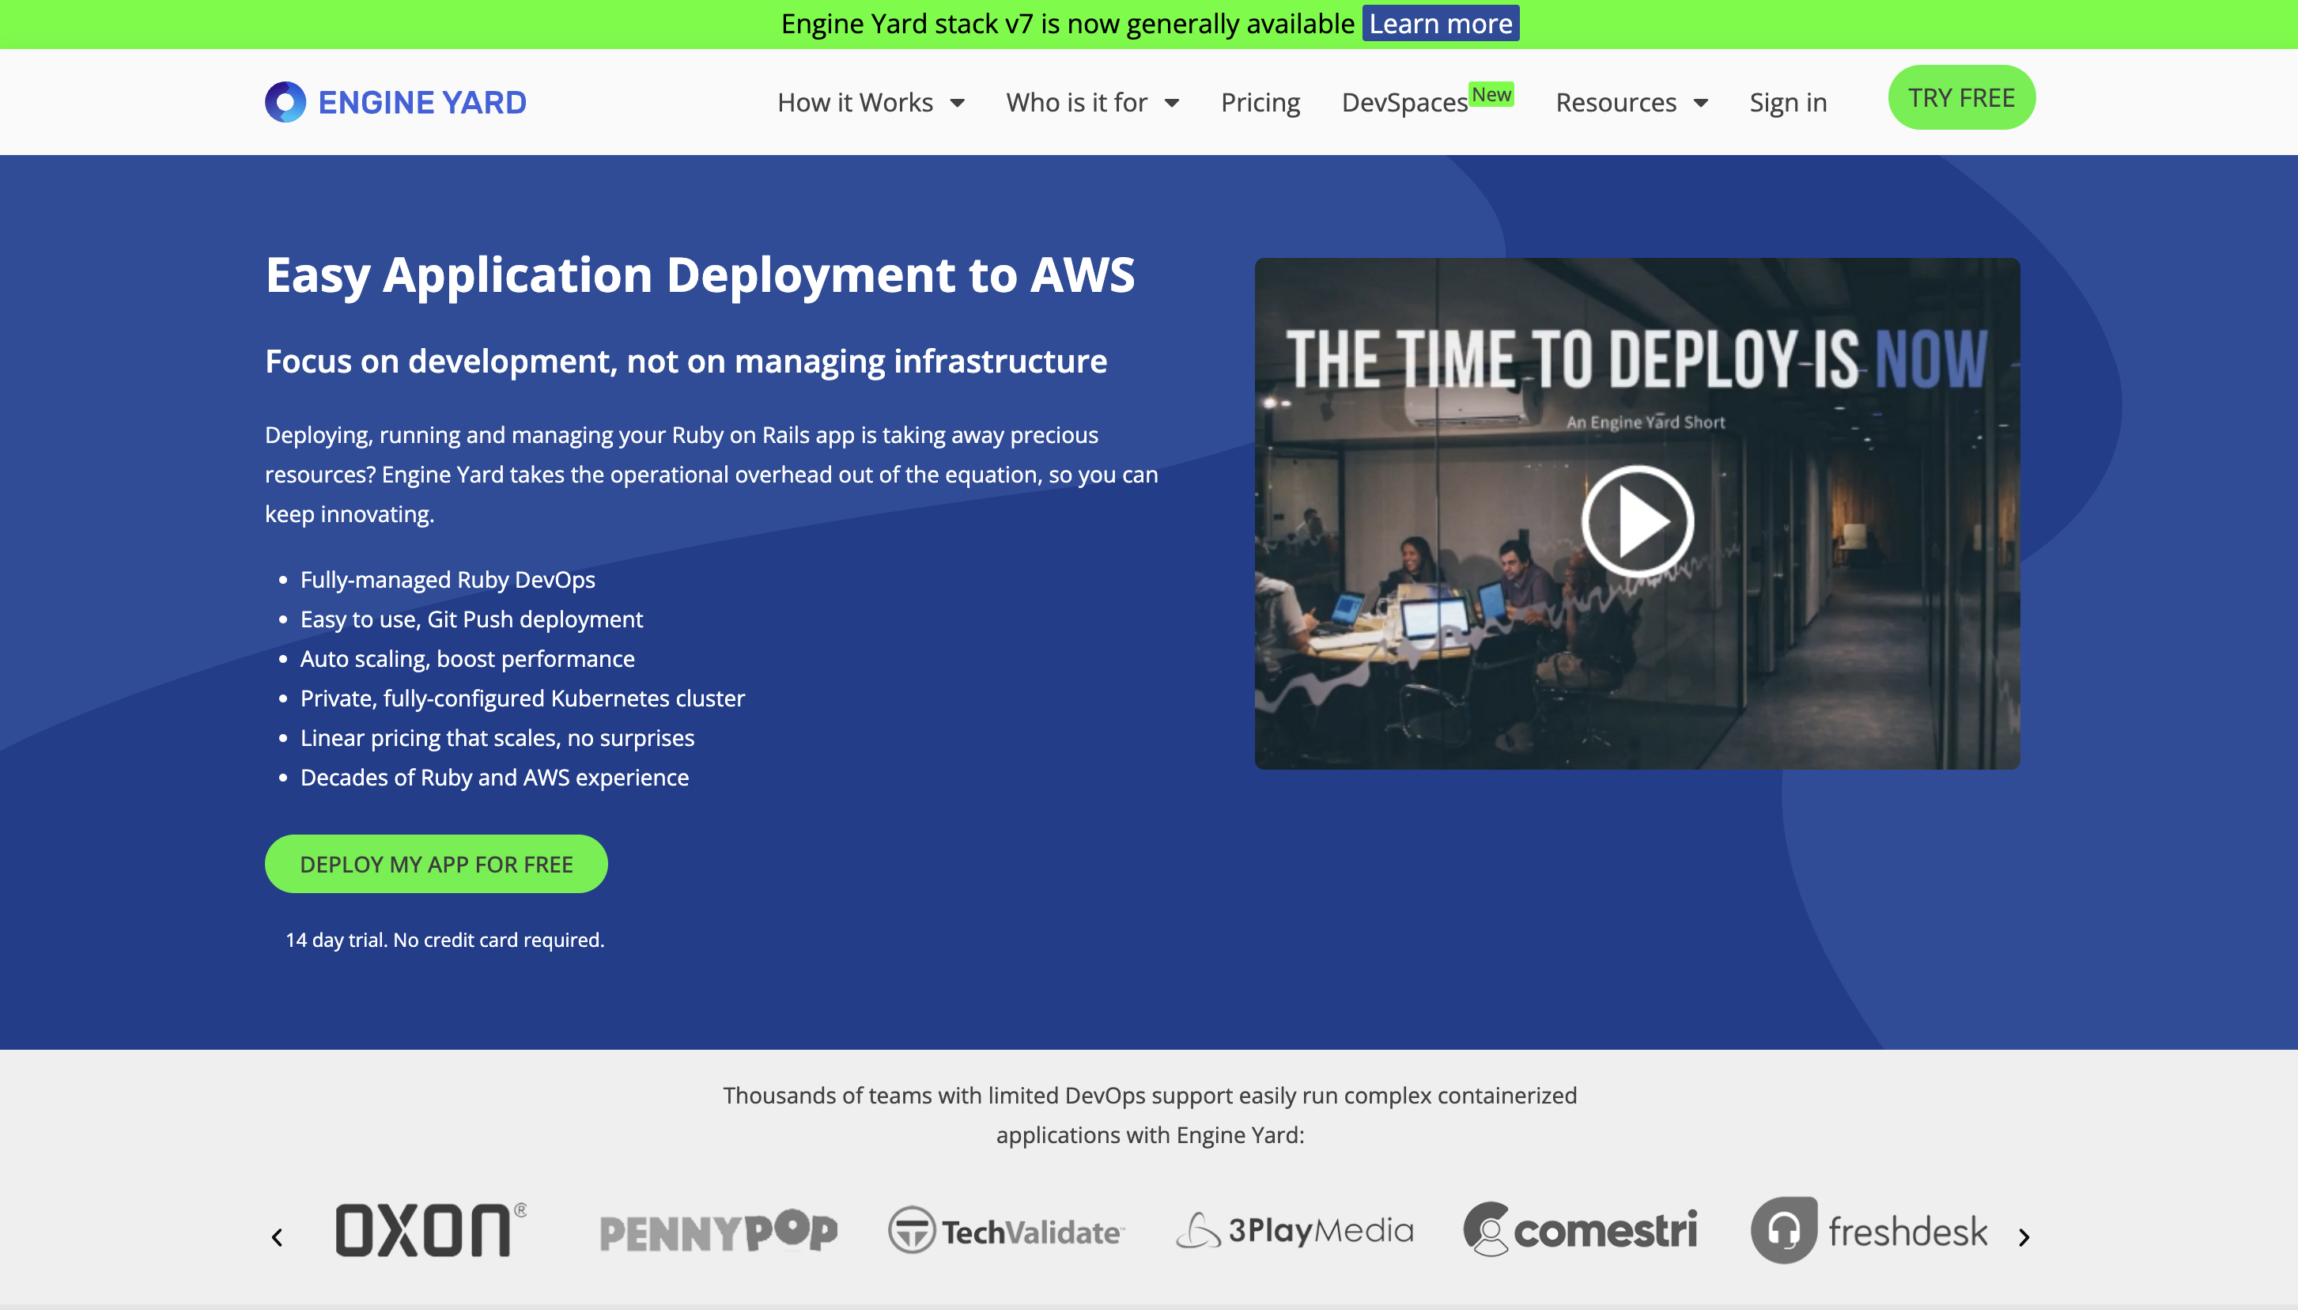This screenshot has height=1310, width=2298.
Task: Click the video thumbnail title text
Action: click(1636, 359)
